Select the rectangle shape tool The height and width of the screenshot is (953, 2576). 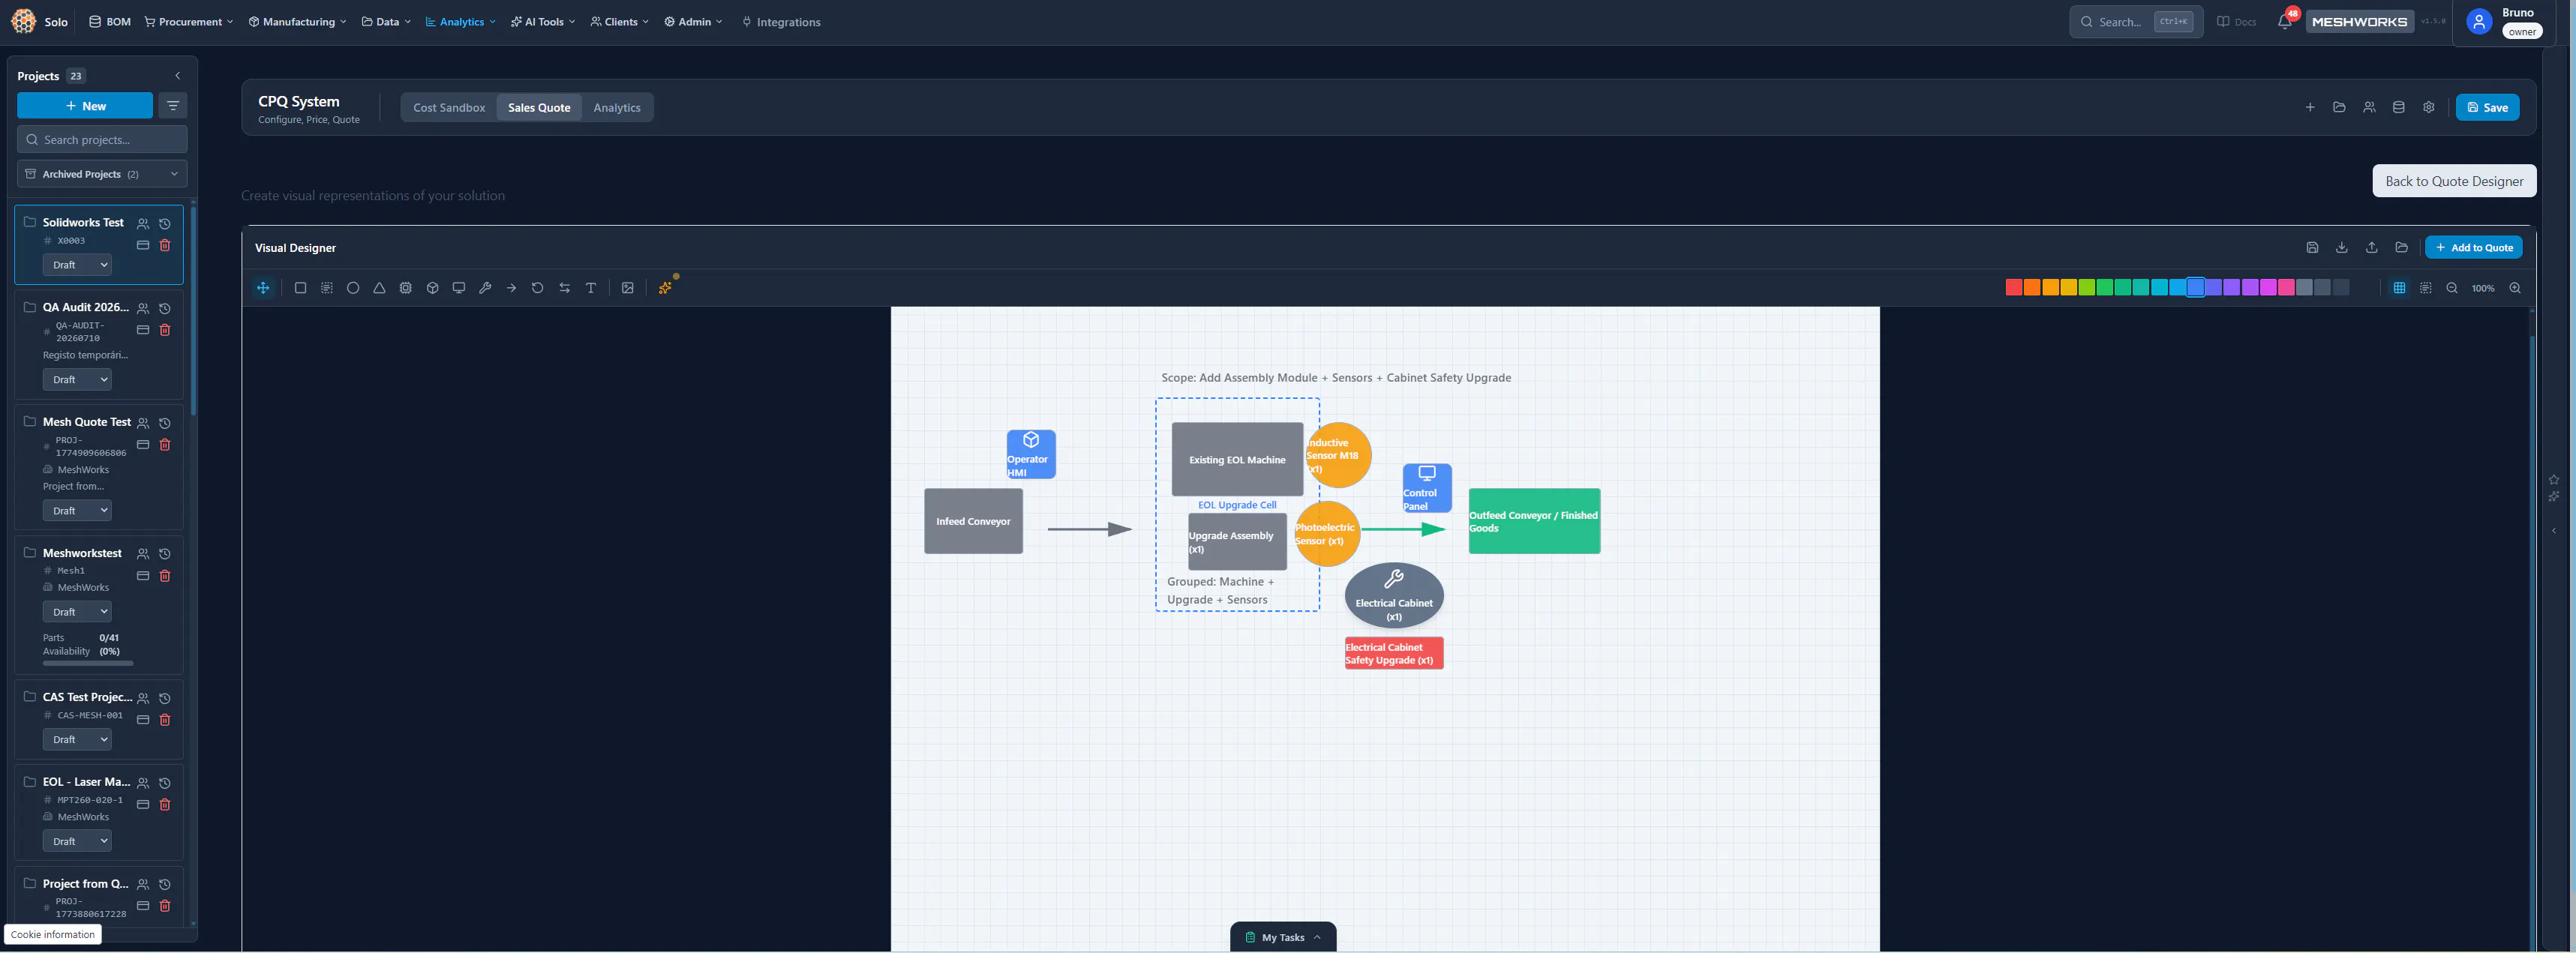[x=300, y=288]
